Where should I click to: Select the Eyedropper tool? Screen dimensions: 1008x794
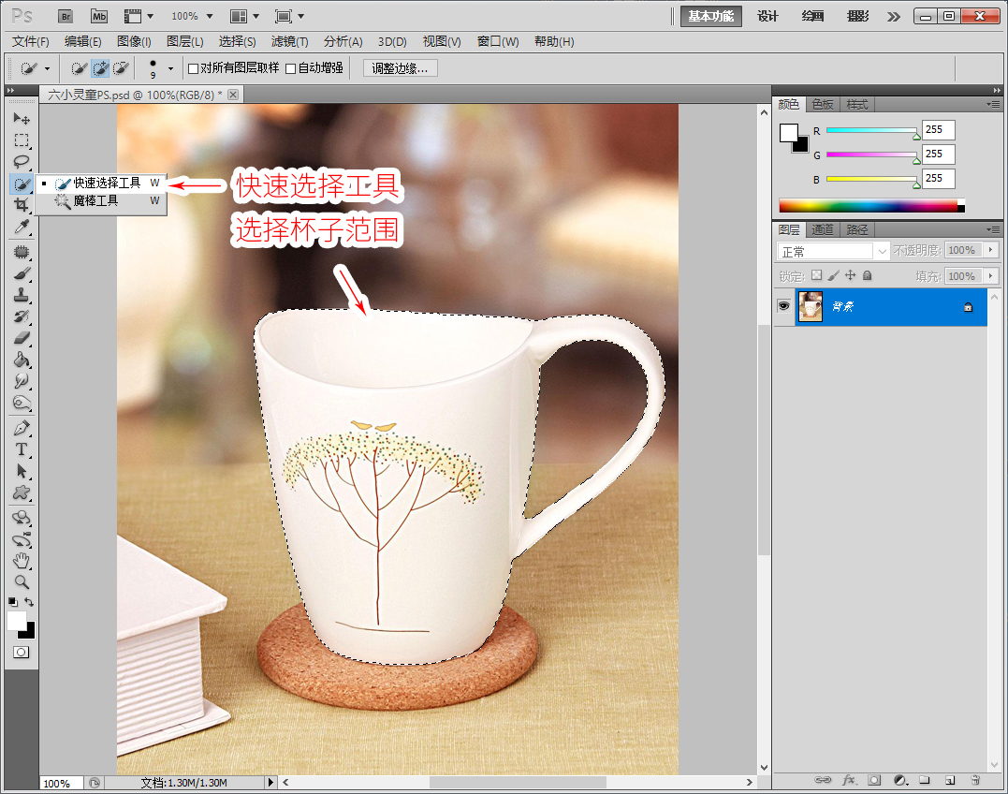(x=22, y=227)
